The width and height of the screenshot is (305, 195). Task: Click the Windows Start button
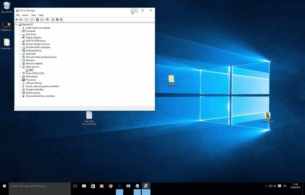4,186
